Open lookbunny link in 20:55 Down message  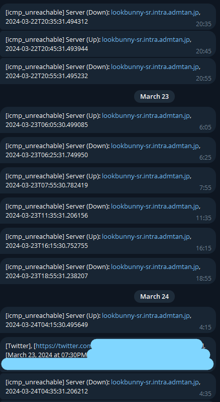click(x=155, y=66)
